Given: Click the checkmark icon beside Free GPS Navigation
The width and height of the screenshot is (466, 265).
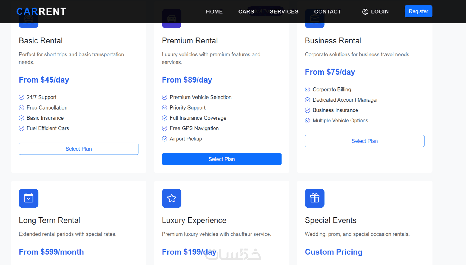Looking at the screenshot, I should click(x=164, y=128).
